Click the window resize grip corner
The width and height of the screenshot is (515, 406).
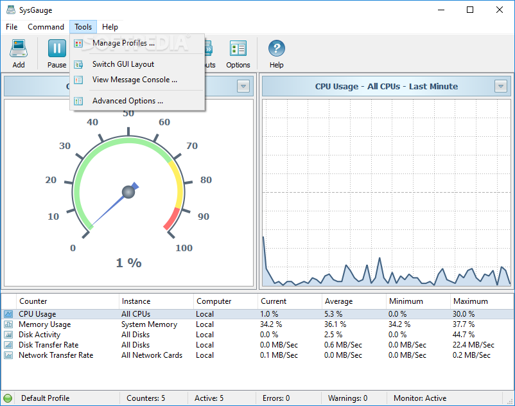point(510,401)
